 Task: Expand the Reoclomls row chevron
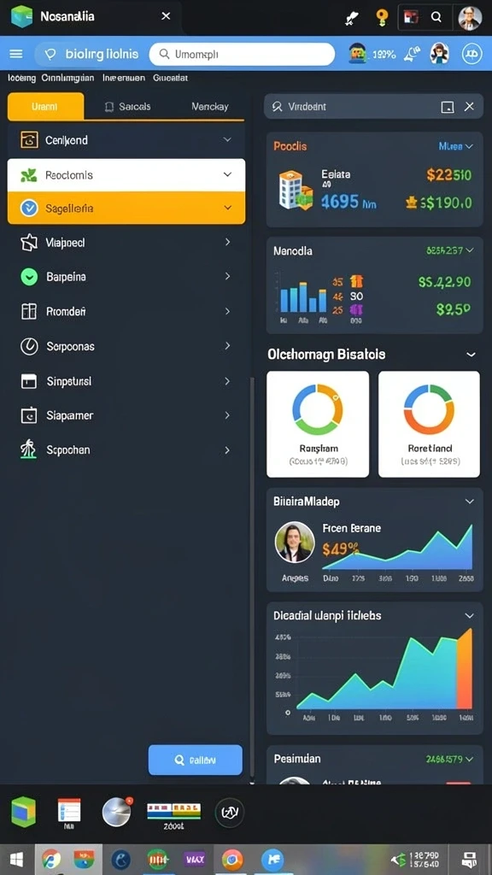pos(227,174)
